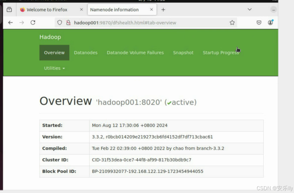Select the Overview navigation tab
This screenshot has width=294, height=193.
(x=55, y=53)
